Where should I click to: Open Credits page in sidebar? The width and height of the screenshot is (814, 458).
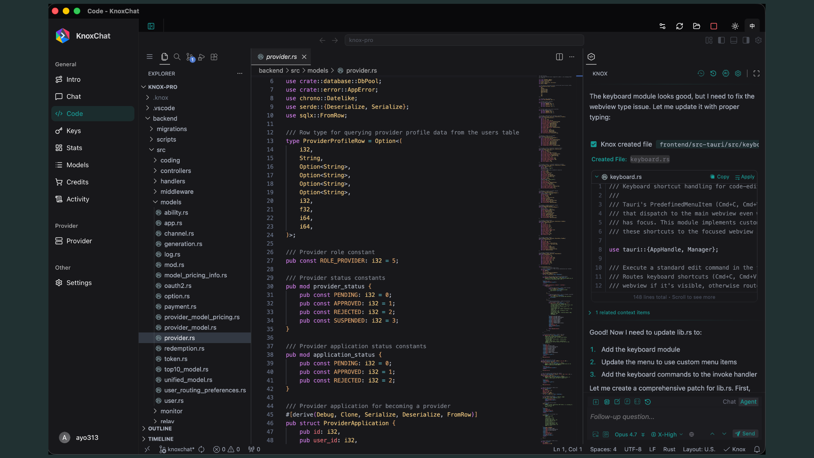pos(92,182)
